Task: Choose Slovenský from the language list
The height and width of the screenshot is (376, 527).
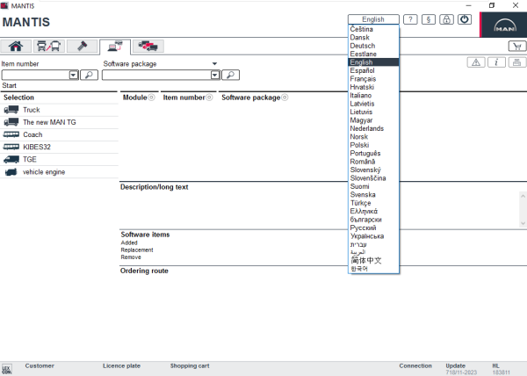Action: click(x=373, y=170)
